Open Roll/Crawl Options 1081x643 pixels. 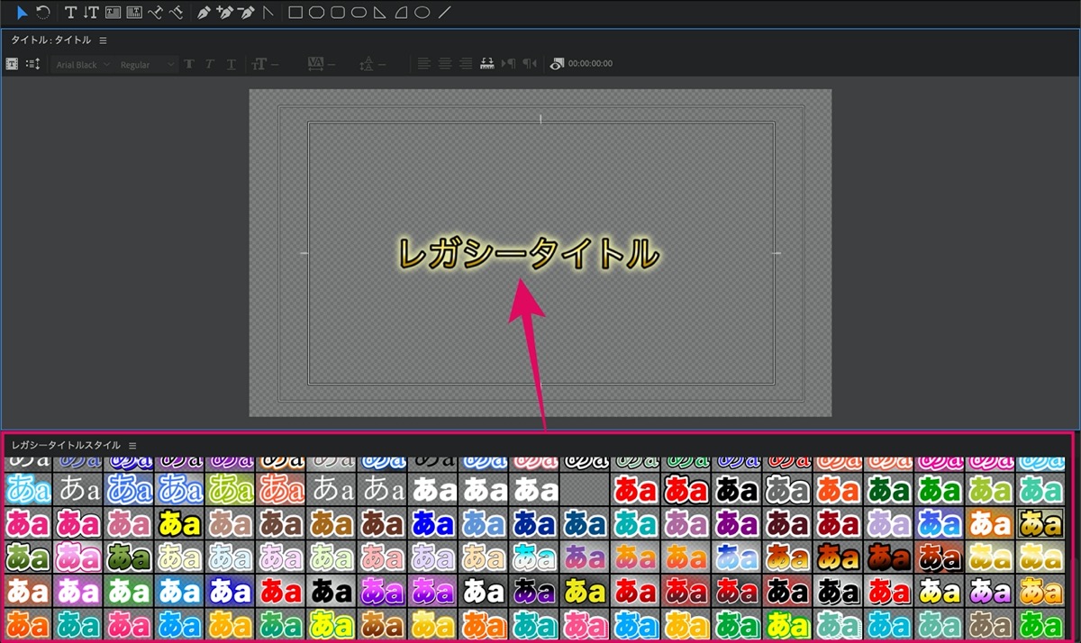33,64
